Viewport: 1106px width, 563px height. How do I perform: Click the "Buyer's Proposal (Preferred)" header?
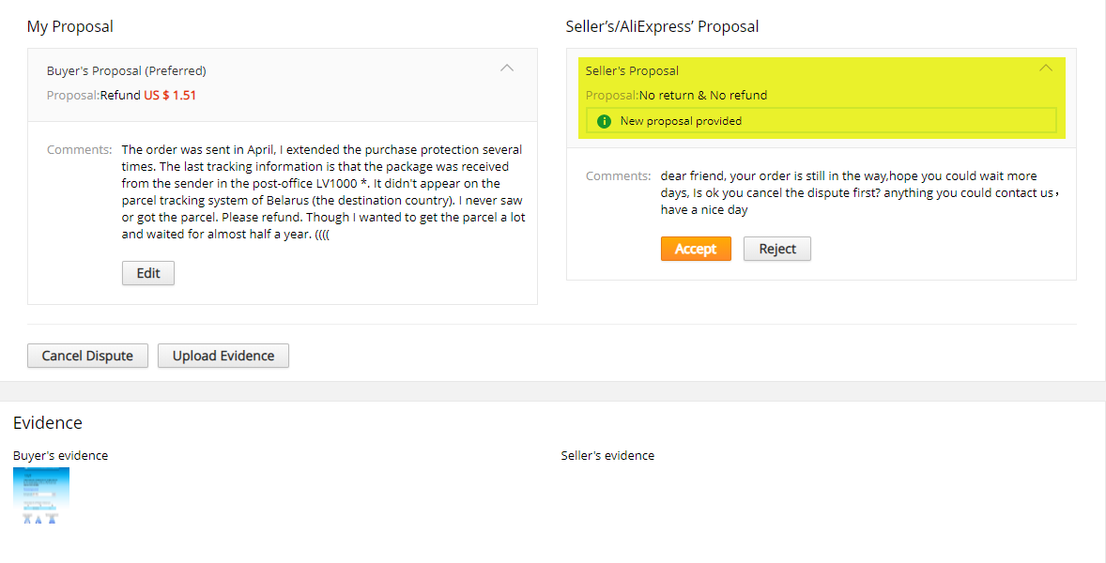(x=127, y=70)
